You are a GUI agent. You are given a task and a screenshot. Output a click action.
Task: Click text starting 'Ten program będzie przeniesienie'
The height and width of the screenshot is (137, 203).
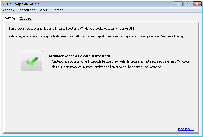pos(71,29)
